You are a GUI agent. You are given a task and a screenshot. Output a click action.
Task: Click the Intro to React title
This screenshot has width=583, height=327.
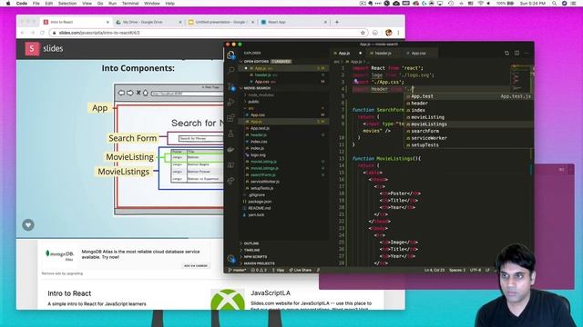69,293
